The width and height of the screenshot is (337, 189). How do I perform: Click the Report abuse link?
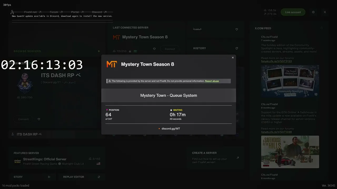click(212, 81)
